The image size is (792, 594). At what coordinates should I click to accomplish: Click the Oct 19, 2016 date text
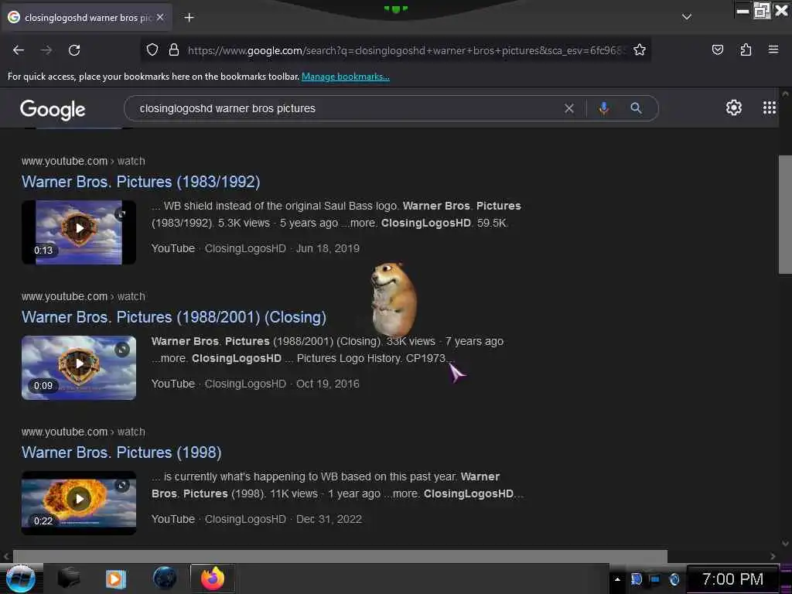click(328, 384)
